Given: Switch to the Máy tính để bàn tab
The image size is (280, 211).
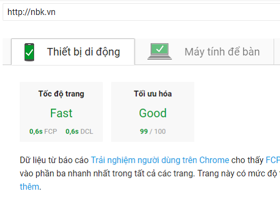Looking at the screenshot, I should [x=204, y=52].
